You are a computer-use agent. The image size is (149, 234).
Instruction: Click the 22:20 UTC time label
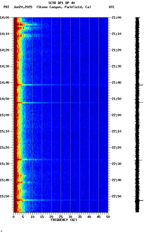(117, 148)
